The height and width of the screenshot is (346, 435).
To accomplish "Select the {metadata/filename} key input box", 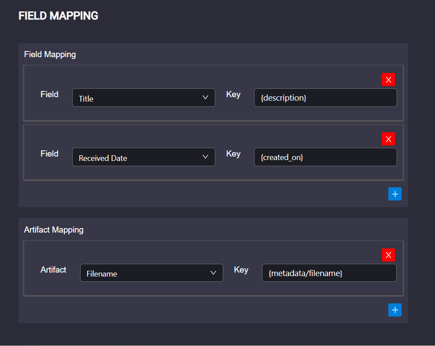I will (x=329, y=273).
